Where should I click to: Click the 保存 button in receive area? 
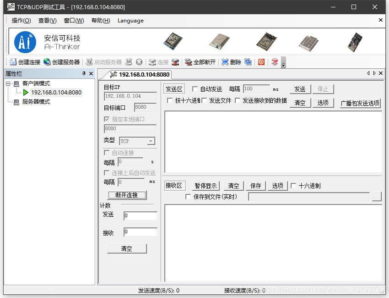click(255, 186)
